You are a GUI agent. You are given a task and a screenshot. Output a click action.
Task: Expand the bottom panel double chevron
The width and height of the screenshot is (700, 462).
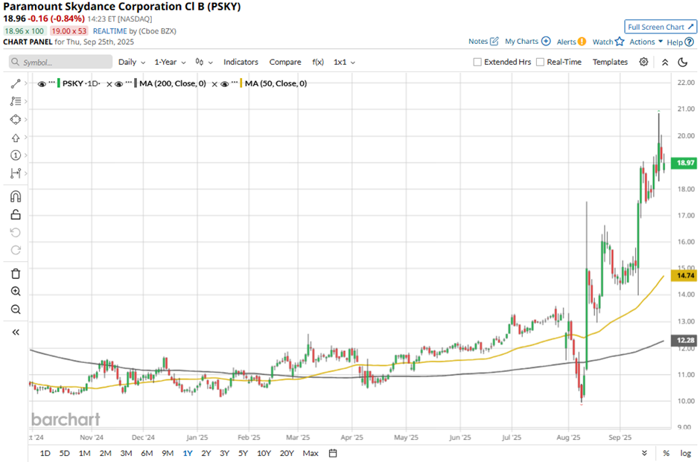[644, 453]
